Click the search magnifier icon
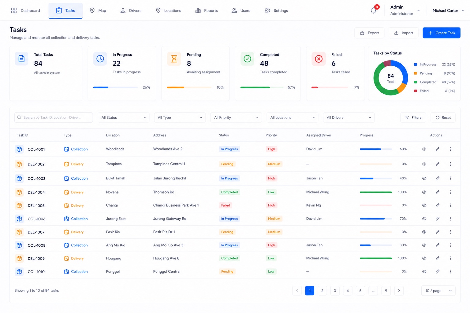470x313 pixels. (19, 117)
